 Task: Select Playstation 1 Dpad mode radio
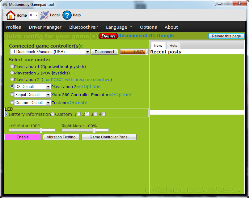(x=12, y=66)
